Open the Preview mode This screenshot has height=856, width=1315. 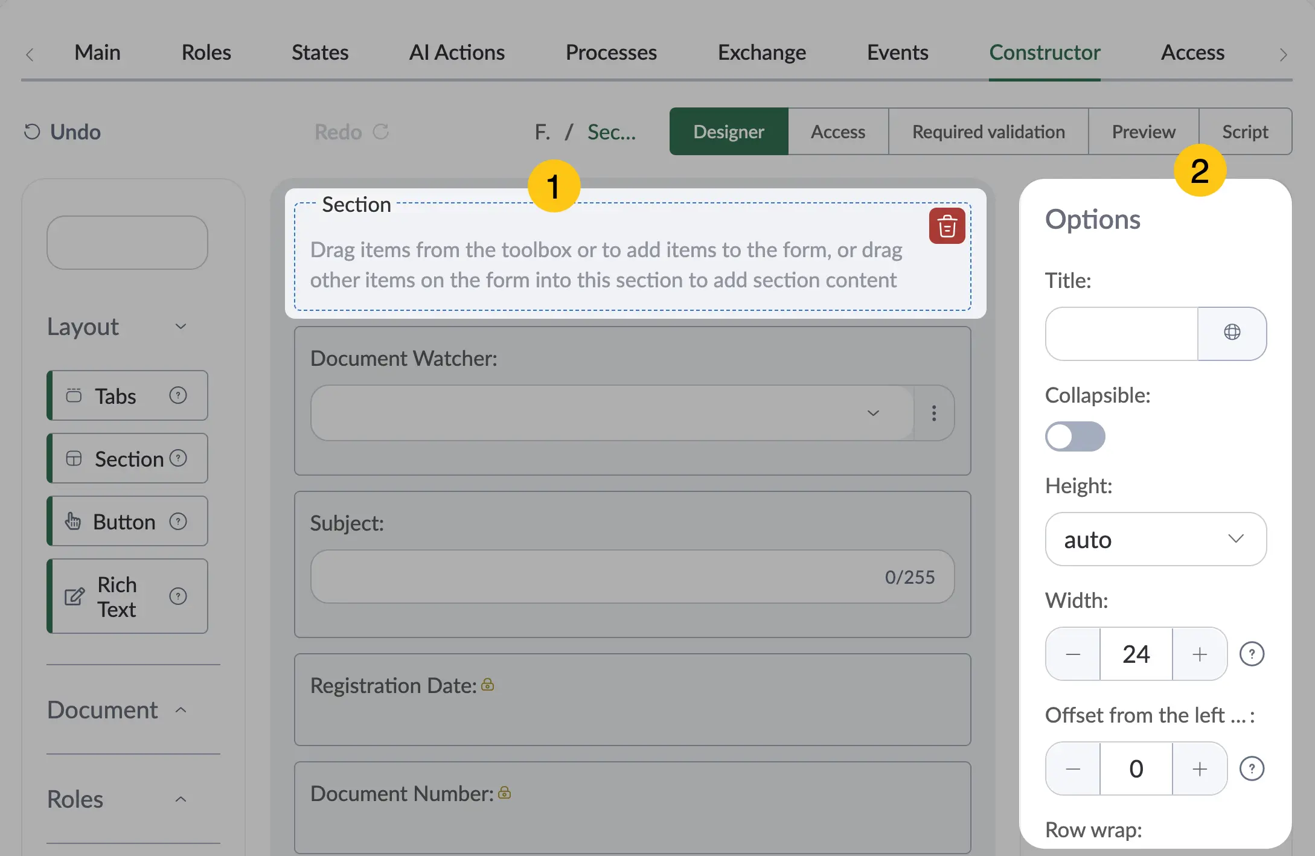[1144, 132]
